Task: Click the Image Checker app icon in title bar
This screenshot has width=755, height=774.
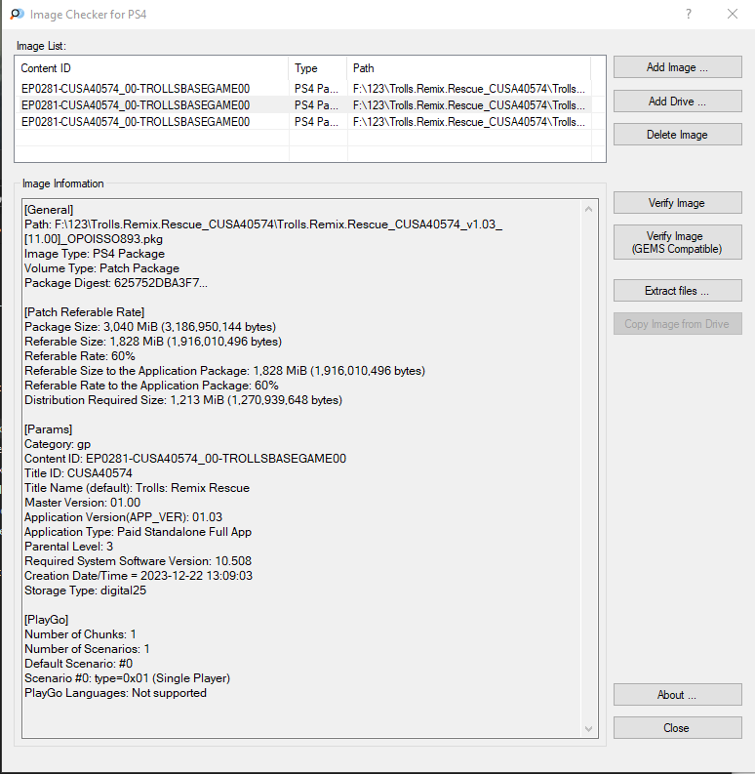Action: [x=17, y=15]
